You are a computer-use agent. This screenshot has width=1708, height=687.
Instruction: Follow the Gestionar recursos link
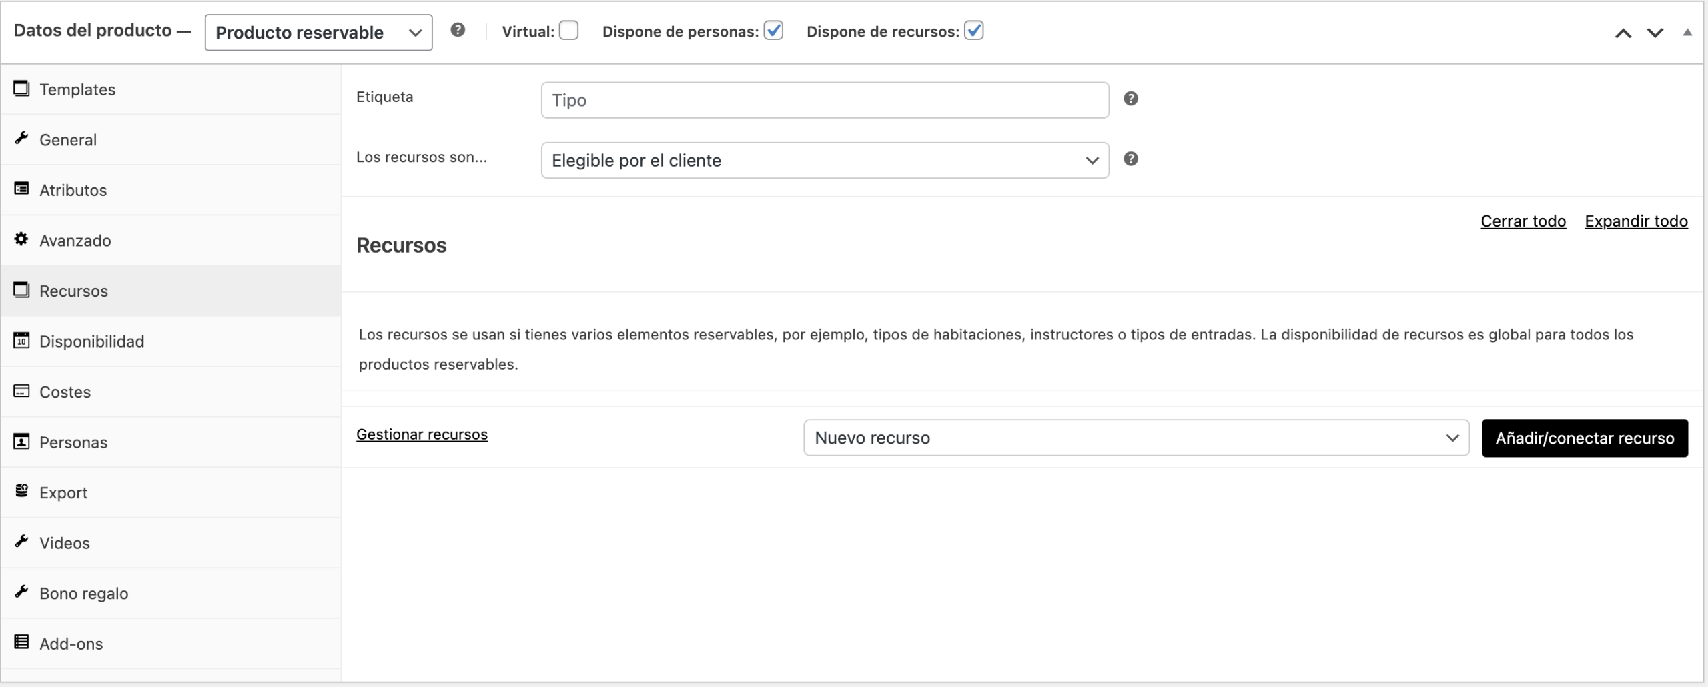coord(422,434)
